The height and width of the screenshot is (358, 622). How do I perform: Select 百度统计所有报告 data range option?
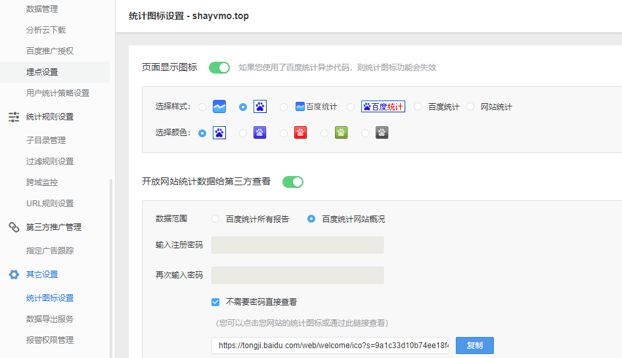[215, 219]
